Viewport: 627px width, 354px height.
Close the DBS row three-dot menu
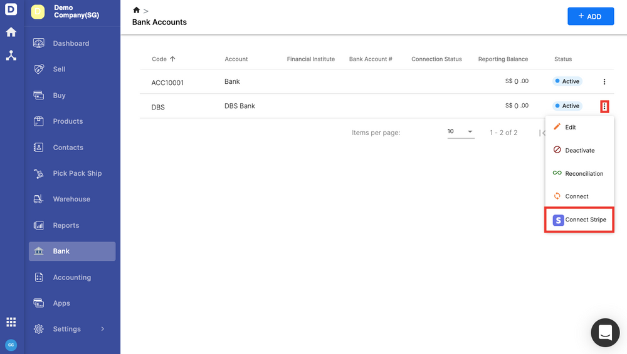(x=604, y=106)
